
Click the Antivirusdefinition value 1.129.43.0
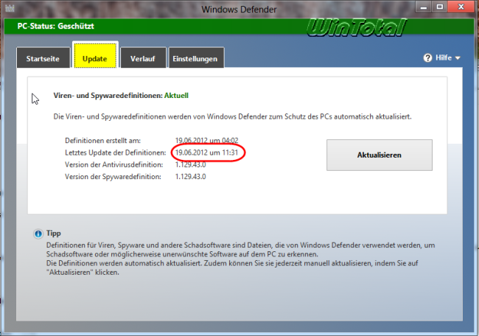pos(190,164)
